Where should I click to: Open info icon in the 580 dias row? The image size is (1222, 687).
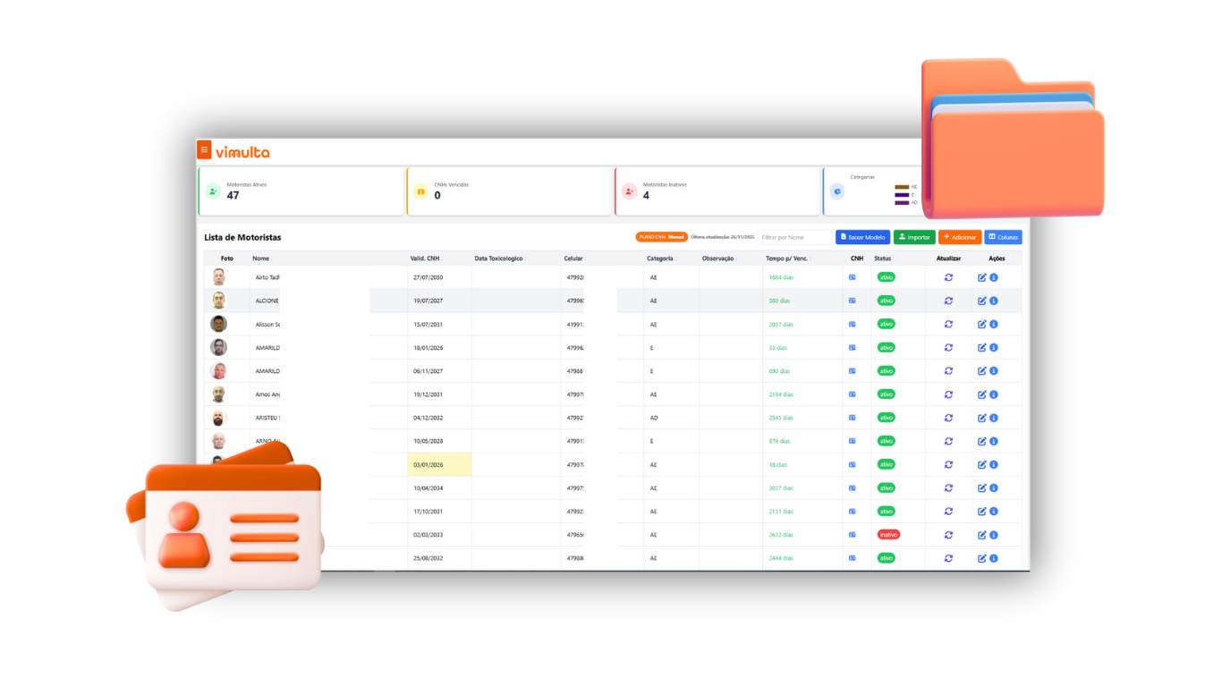pos(994,301)
